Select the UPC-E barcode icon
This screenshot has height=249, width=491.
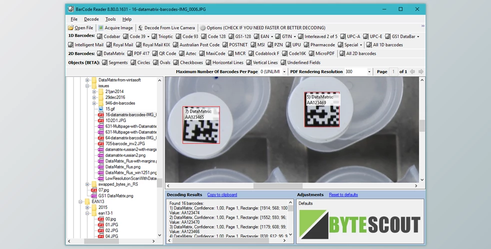(366, 36)
